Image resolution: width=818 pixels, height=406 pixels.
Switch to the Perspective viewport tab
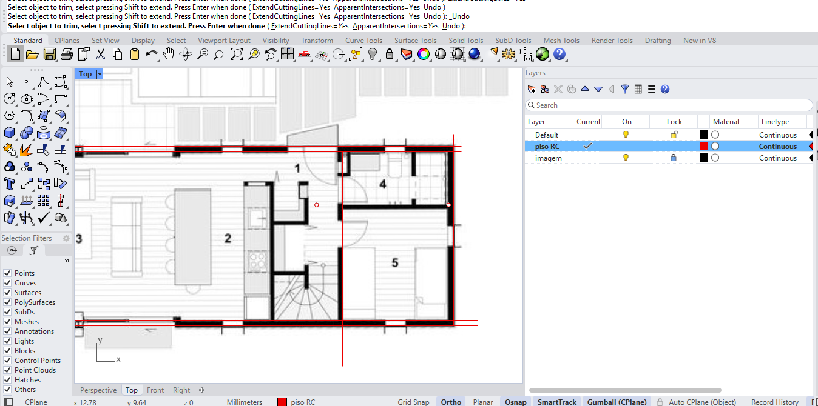pyautogui.click(x=98, y=390)
